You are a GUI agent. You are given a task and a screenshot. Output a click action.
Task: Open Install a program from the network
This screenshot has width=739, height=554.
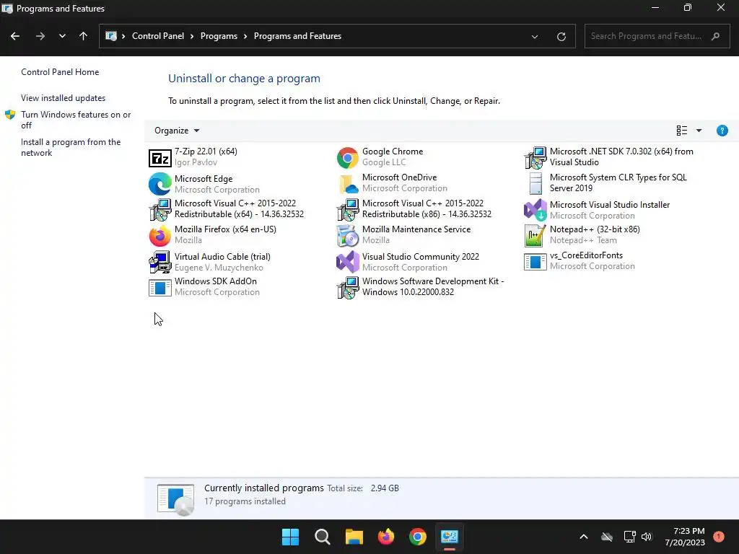pos(71,147)
